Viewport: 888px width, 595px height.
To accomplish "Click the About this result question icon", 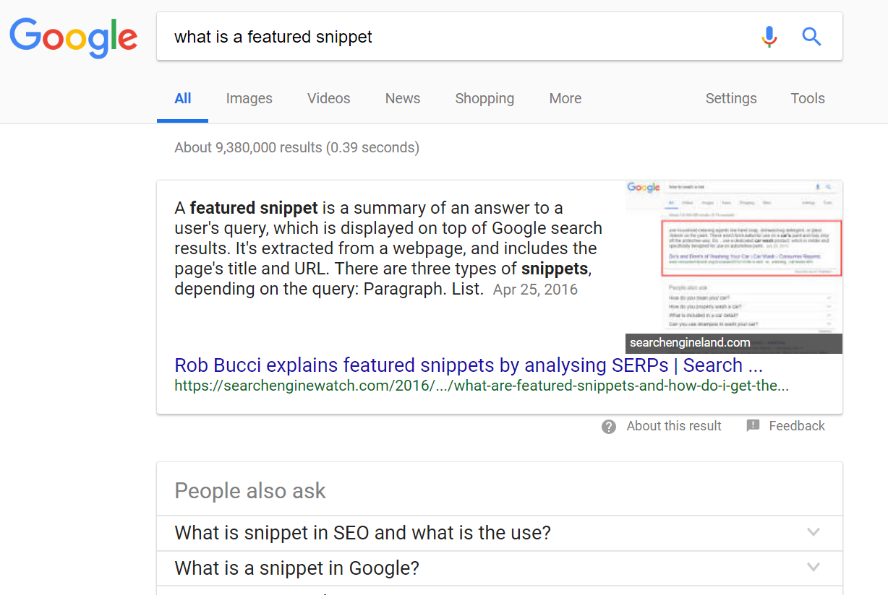I will coord(609,426).
